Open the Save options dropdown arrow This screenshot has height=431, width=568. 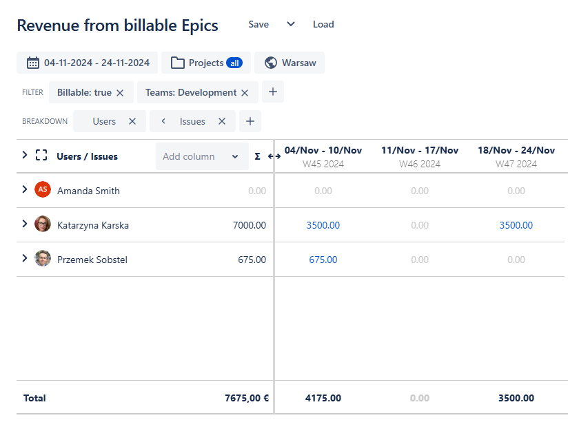(x=290, y=24)
